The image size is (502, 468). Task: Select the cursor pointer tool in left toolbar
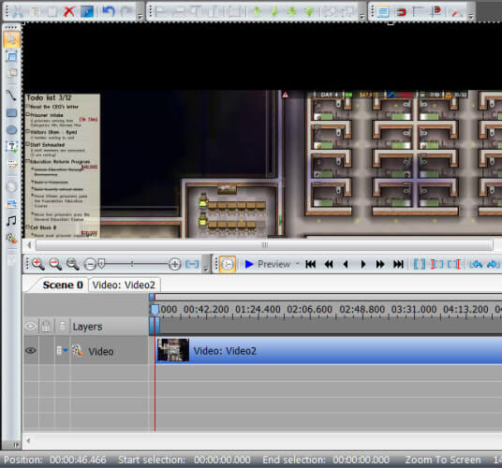12,39
